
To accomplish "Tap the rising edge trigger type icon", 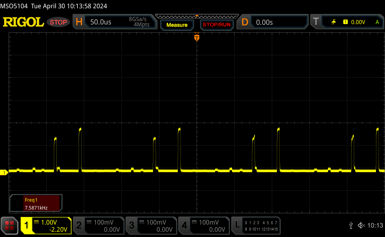I will 333,22.
